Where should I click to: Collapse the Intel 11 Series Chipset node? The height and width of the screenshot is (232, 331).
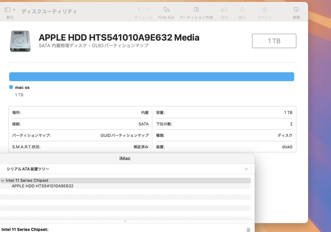(3, 180)
